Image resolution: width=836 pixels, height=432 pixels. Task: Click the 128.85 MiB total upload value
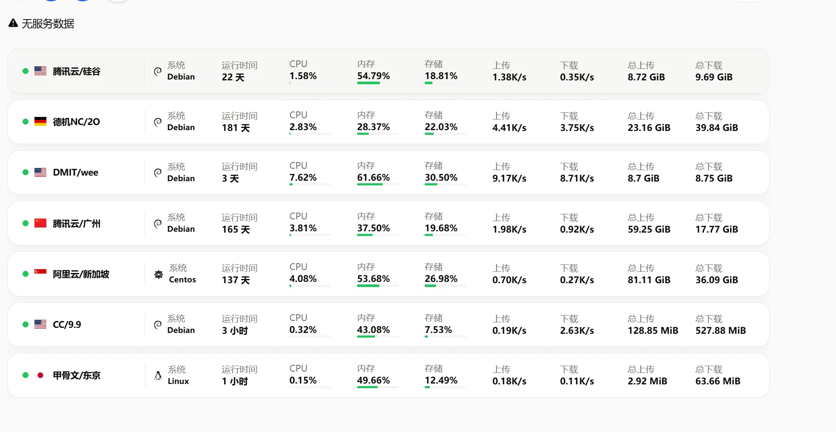(653, 331)
